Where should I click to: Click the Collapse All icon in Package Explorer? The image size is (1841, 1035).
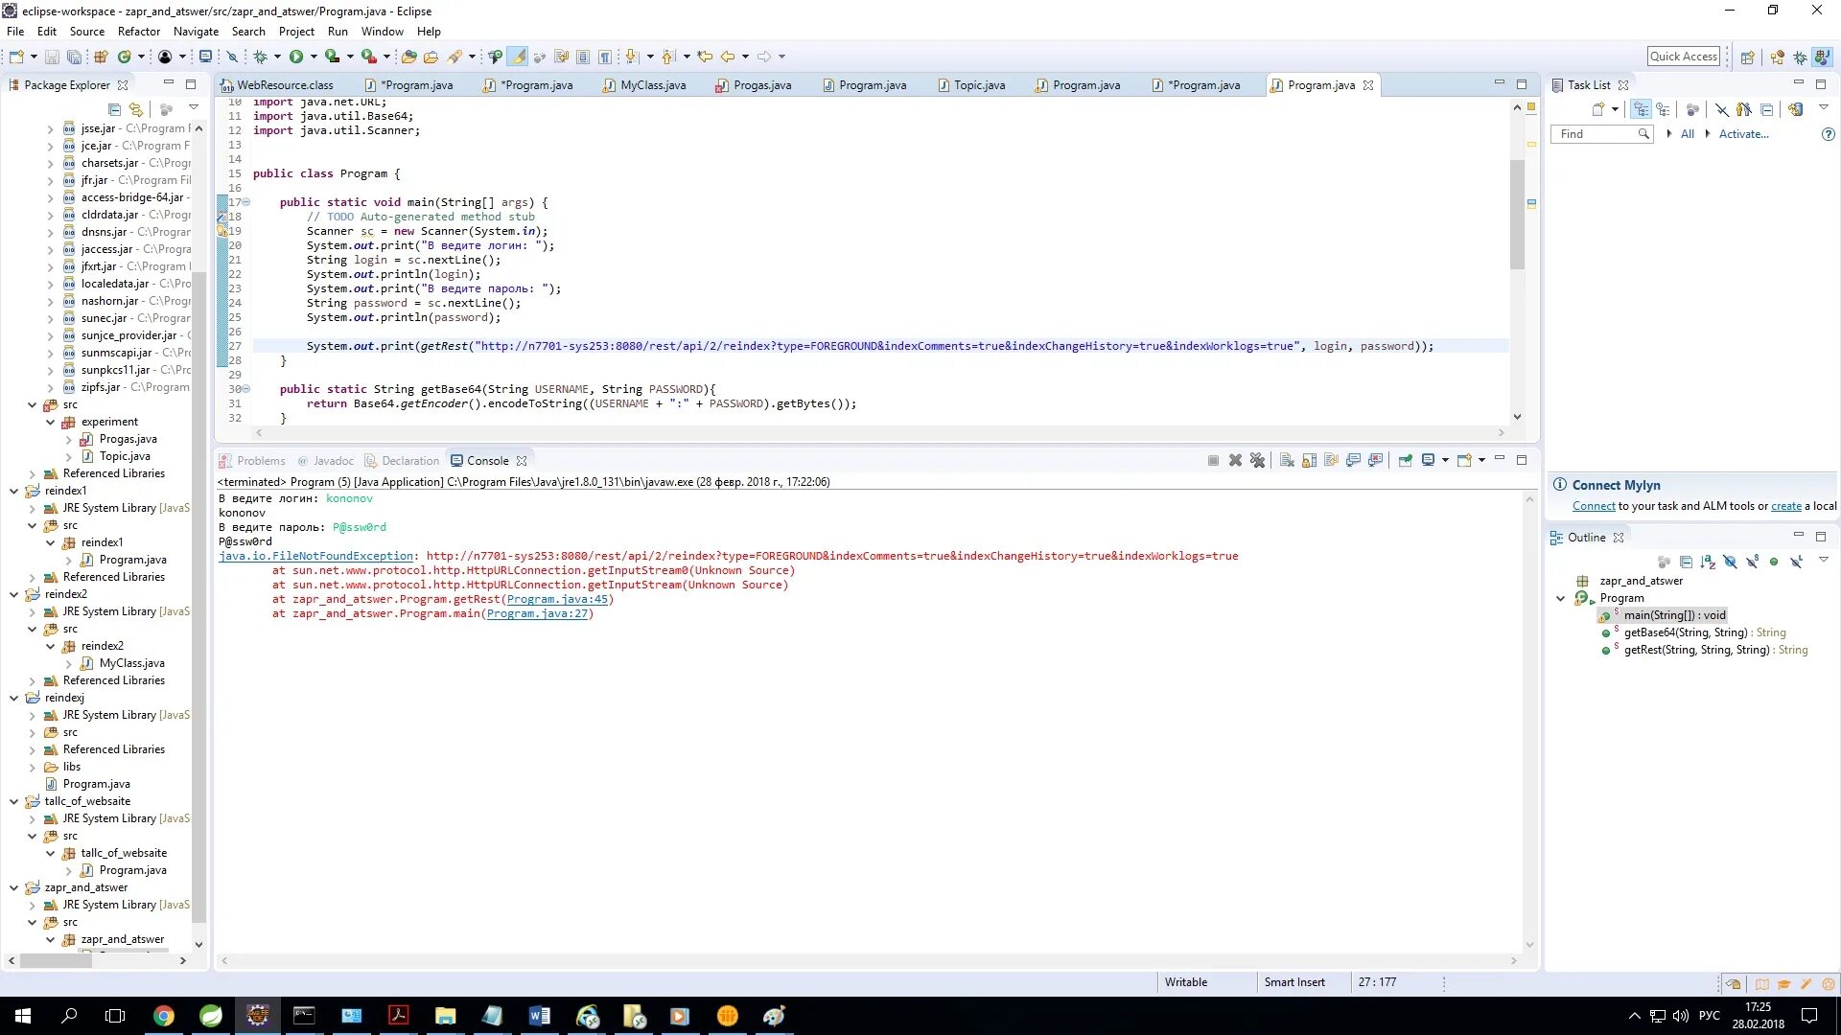click(114, 110)
